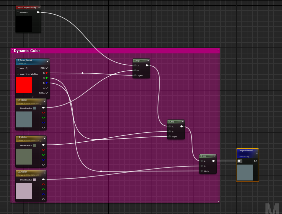Collapse the Output Result node
The width and height of the screenshot is (282, 214).
257,153
